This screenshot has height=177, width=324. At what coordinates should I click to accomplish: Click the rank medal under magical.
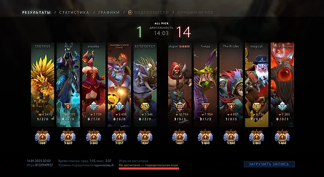pos(257,137)
